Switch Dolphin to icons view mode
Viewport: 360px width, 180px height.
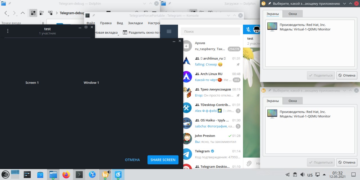(33, 13)
